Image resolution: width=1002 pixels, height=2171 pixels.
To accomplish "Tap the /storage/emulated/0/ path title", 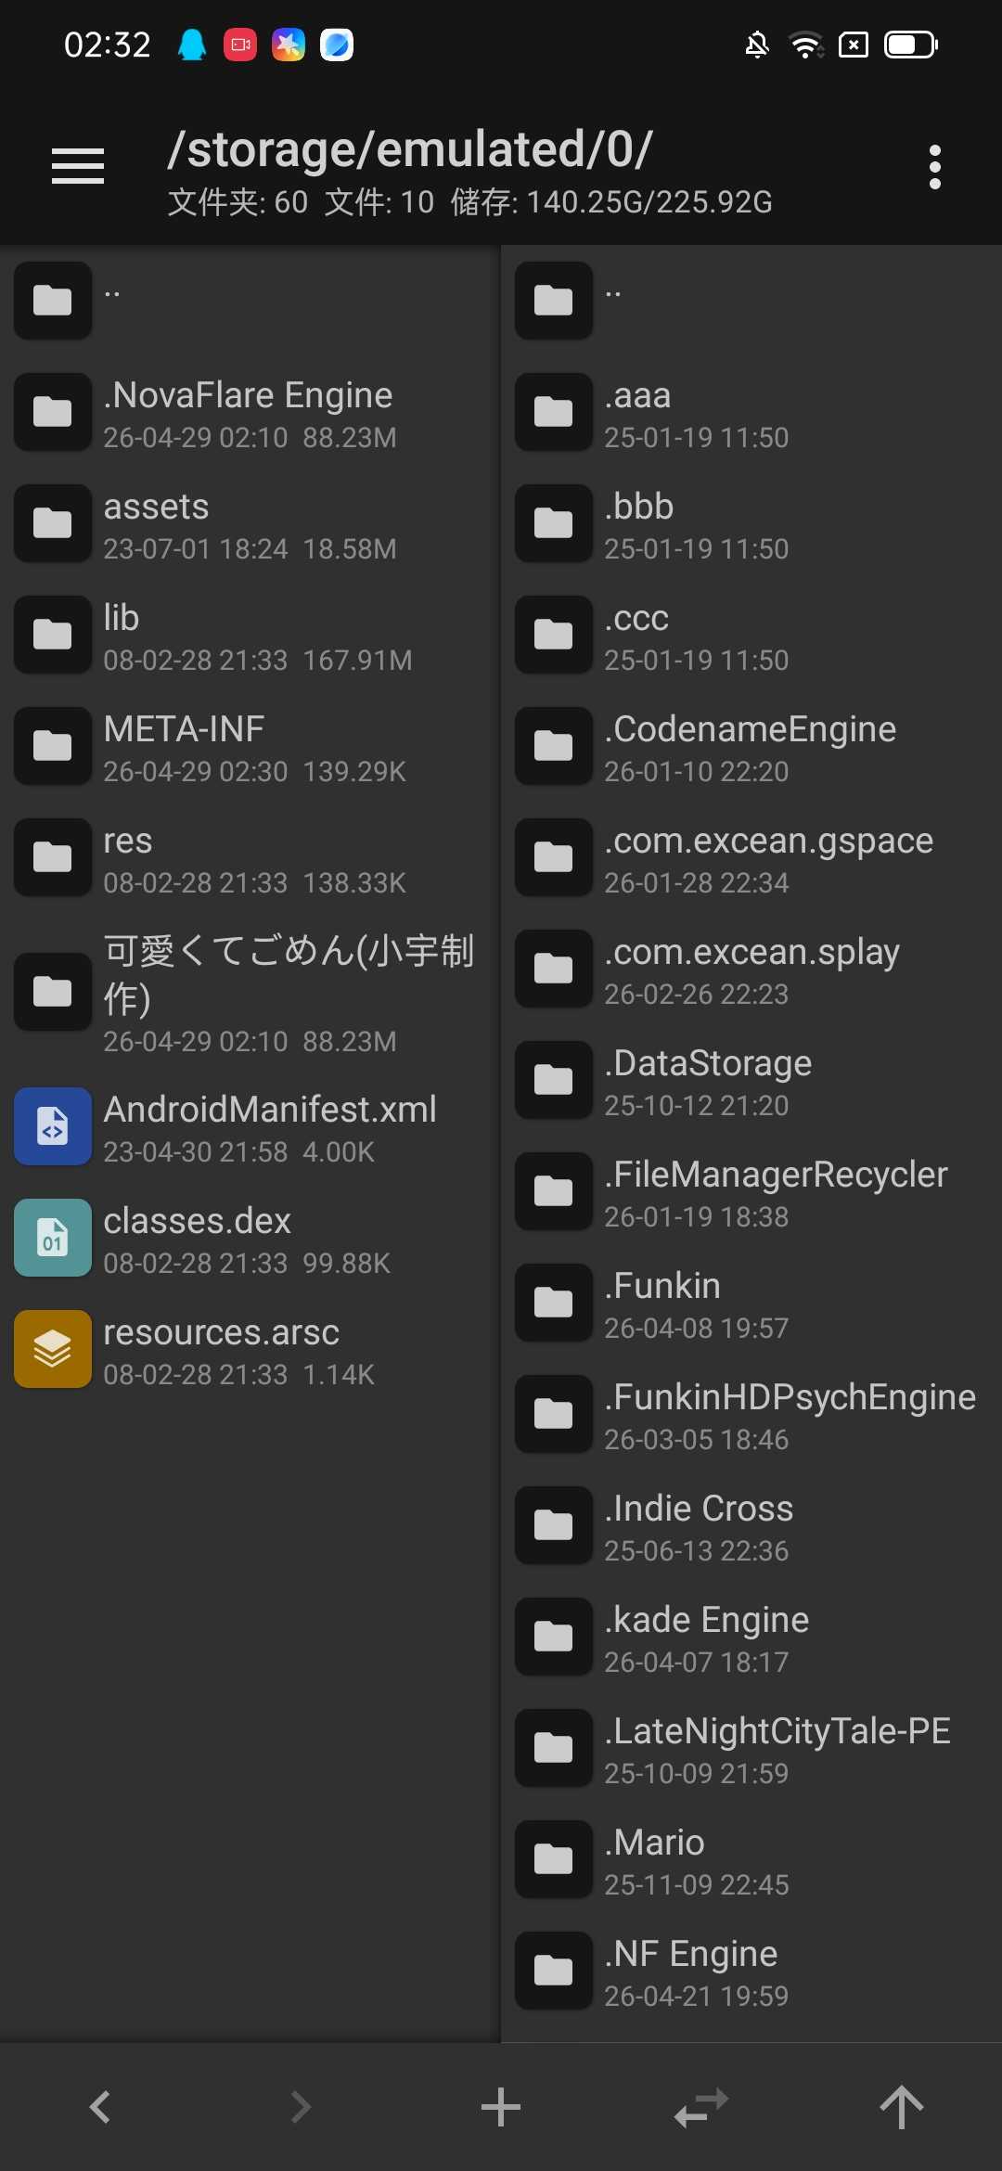I will coord(410,150).
